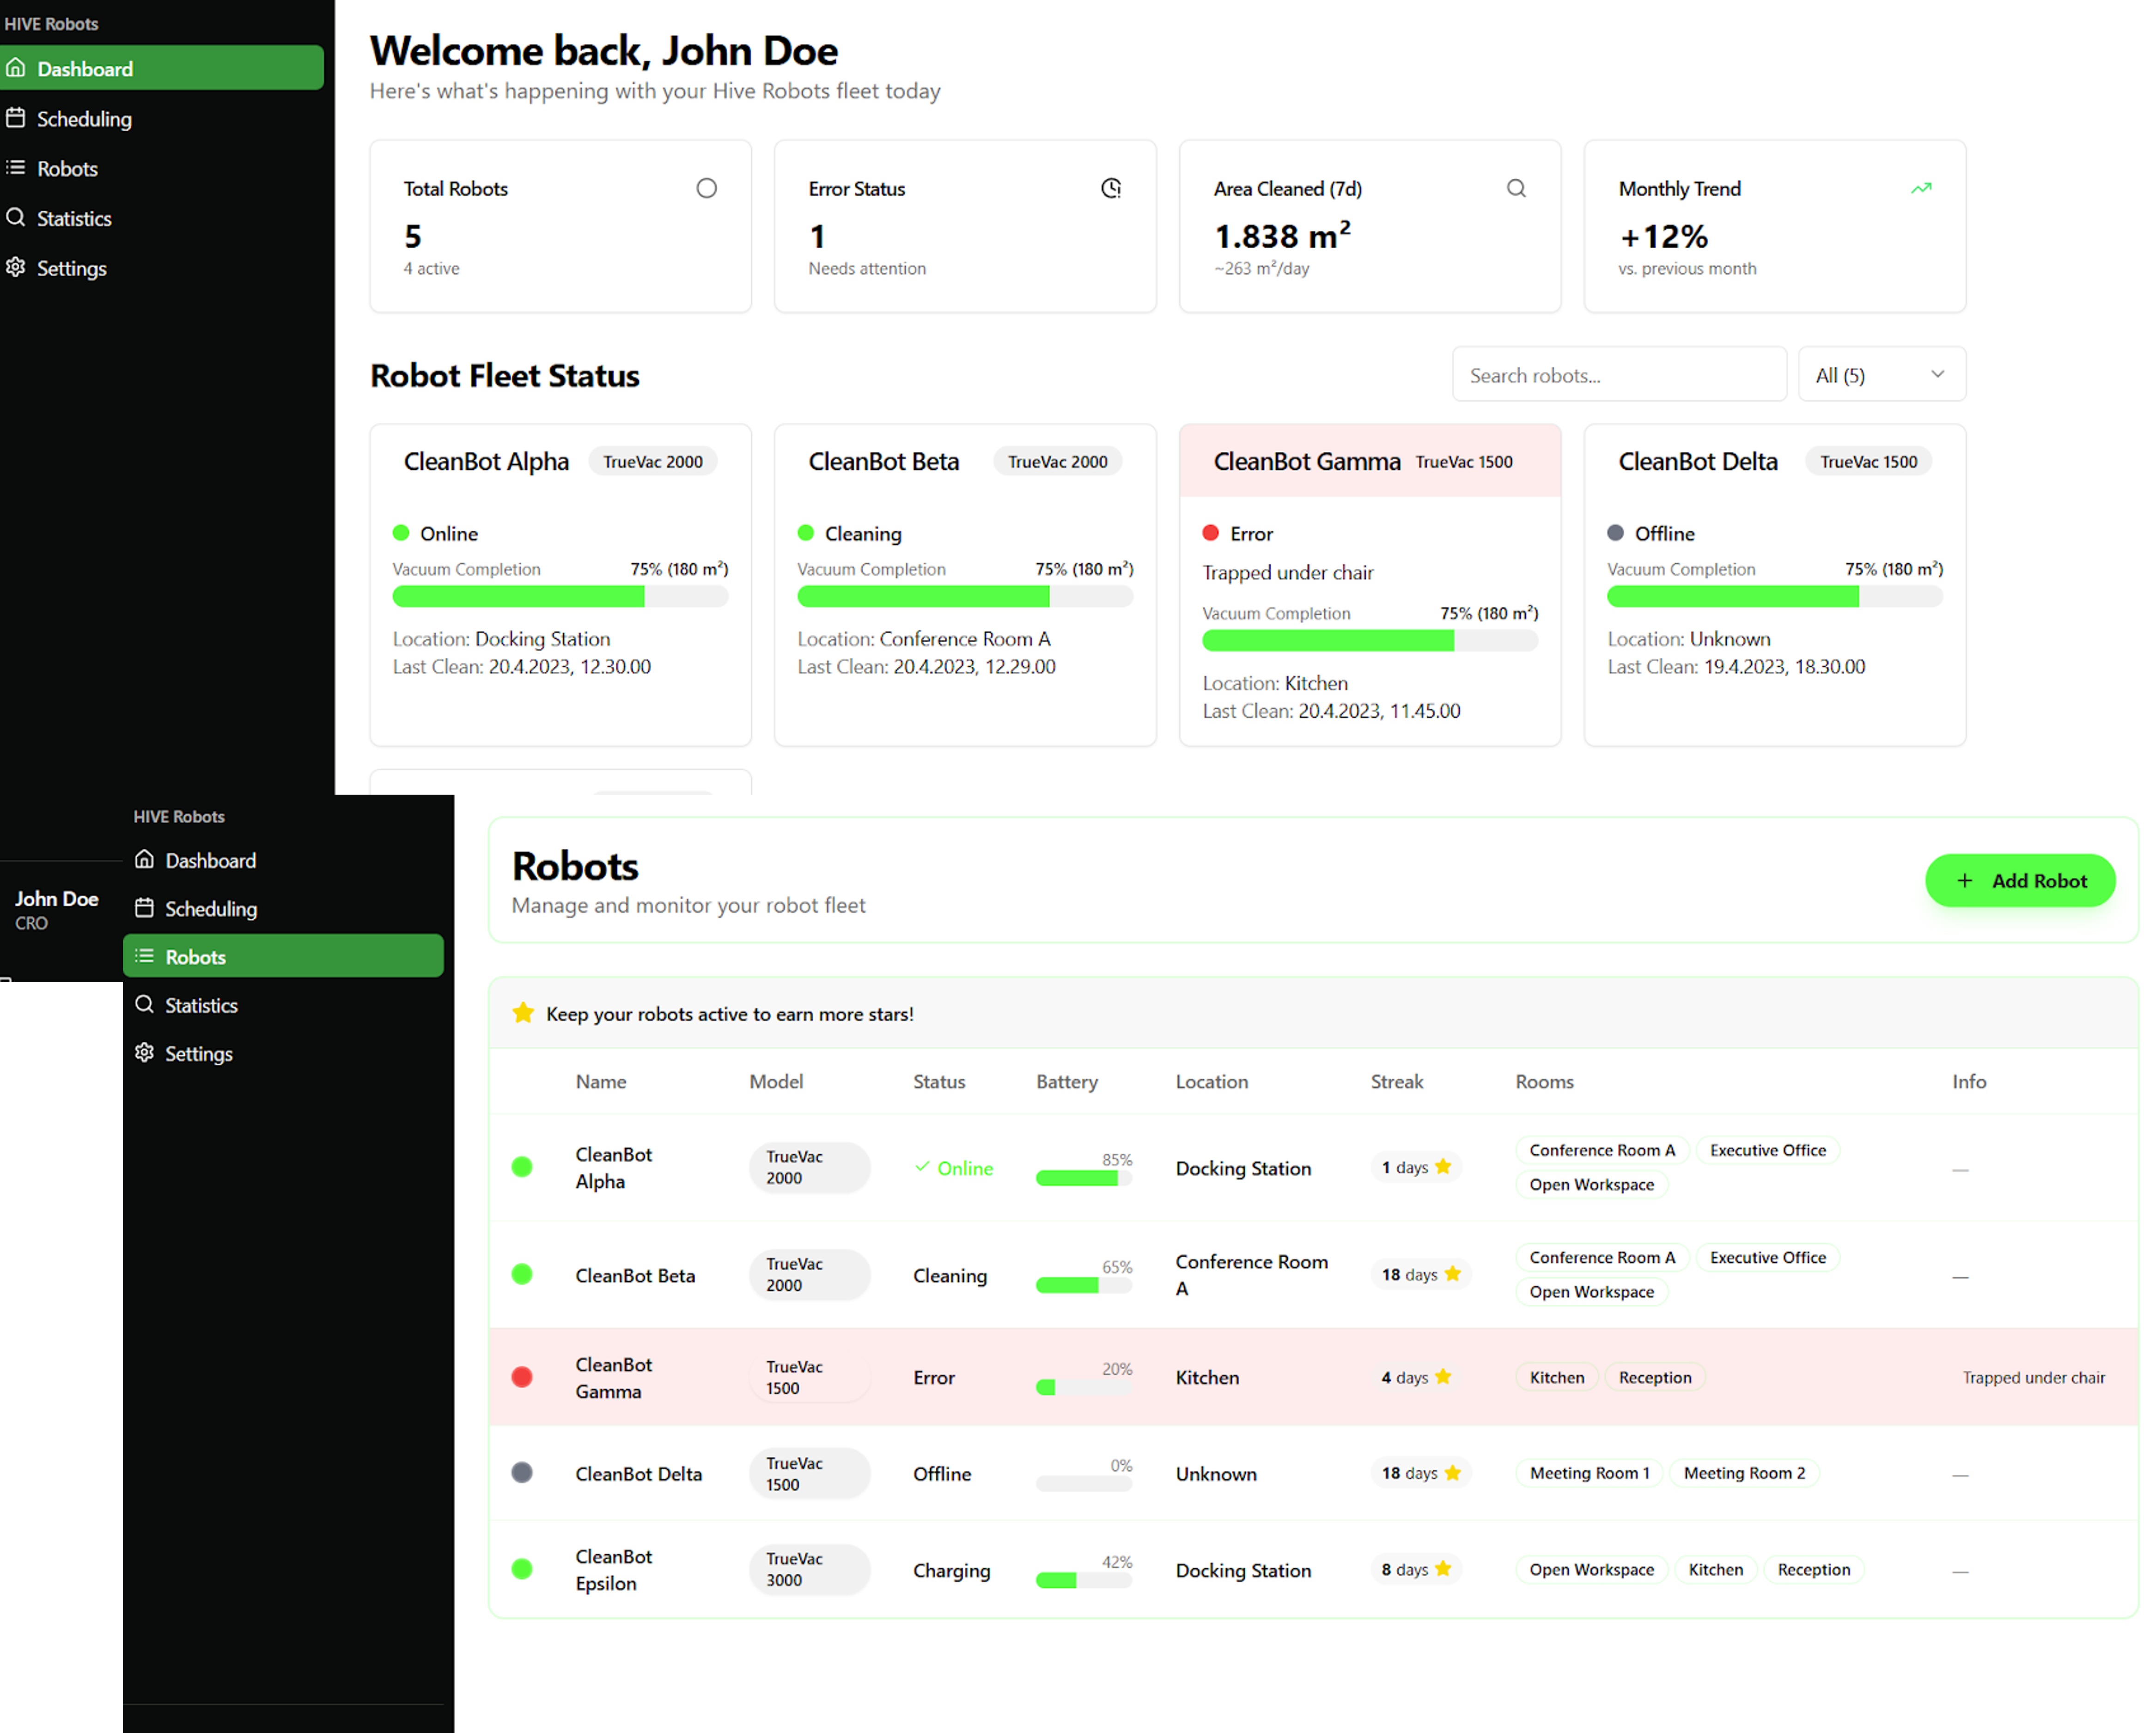Click the trend arrow icon on Monthly Trend card

coord(1921,188)
